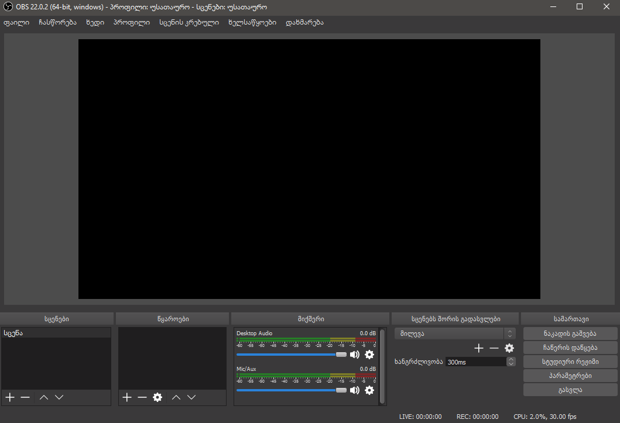The height and width of the screenshot is (423, 620).
Task: Decrease transition duration with down stepper arrow
Action: [x=511, y=364]
